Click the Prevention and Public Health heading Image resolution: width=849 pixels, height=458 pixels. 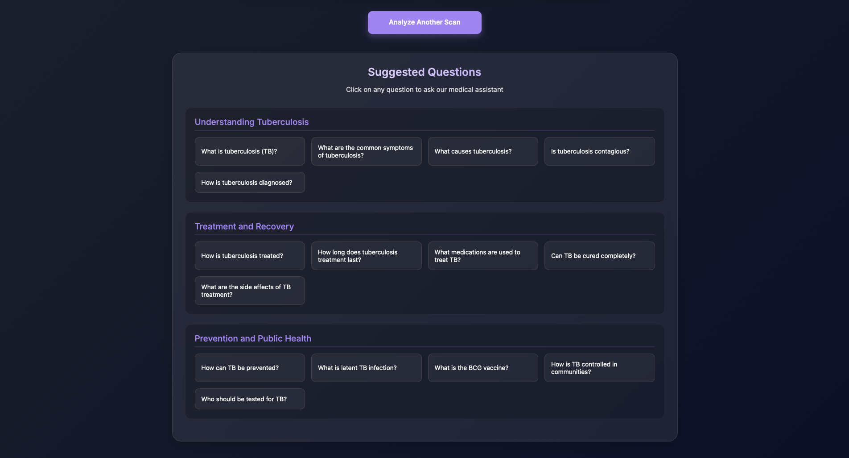tap(253, 338)
